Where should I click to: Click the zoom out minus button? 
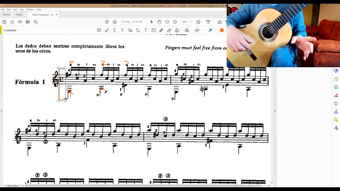click(x=167, y=22)
